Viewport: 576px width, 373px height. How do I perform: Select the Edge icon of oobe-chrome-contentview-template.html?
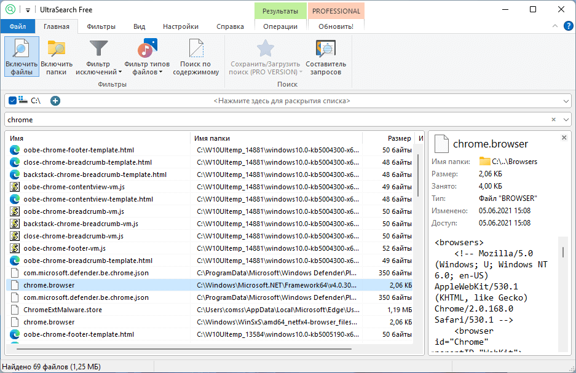[x=14, y=199]
